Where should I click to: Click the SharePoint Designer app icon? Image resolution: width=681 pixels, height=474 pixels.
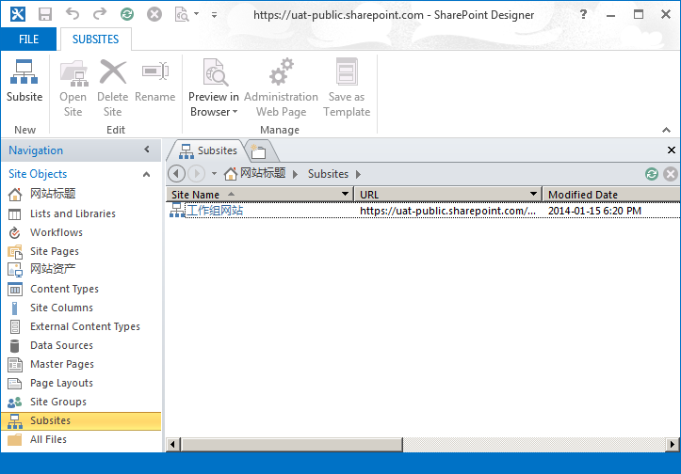click(x=18, y=14)
